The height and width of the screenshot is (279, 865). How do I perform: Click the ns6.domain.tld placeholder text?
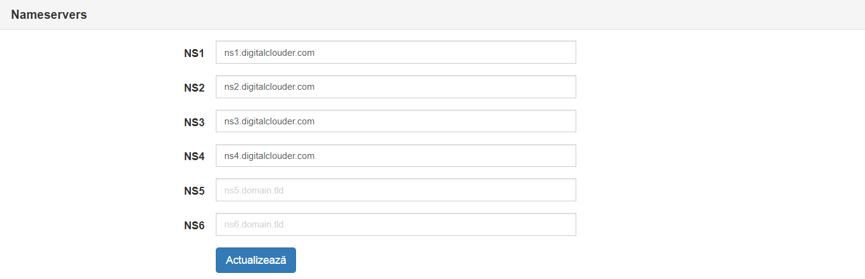[254, 225]
